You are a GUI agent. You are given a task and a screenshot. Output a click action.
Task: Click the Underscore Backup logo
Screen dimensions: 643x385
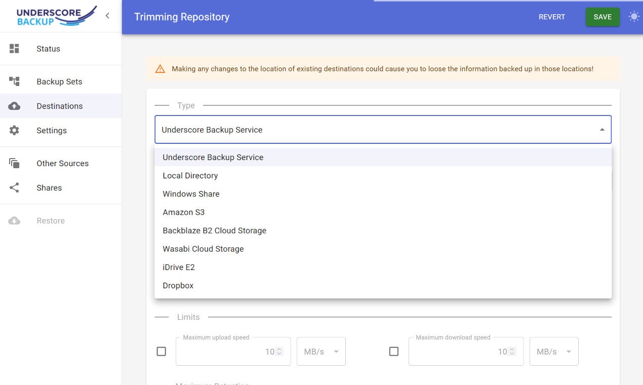[x=56, y=16]
